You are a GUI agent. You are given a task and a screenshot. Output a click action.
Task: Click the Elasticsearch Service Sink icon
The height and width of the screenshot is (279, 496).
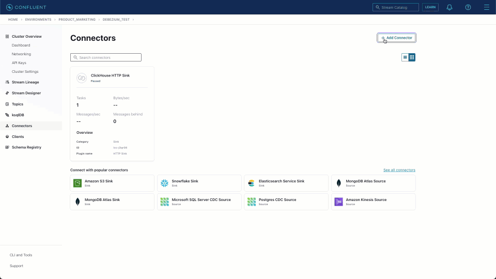[252, 183]
